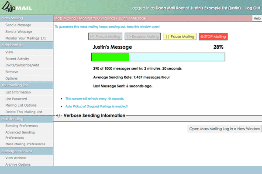Click the green mailing progress bar
This screenshot has width=262, height=174.
110,57
